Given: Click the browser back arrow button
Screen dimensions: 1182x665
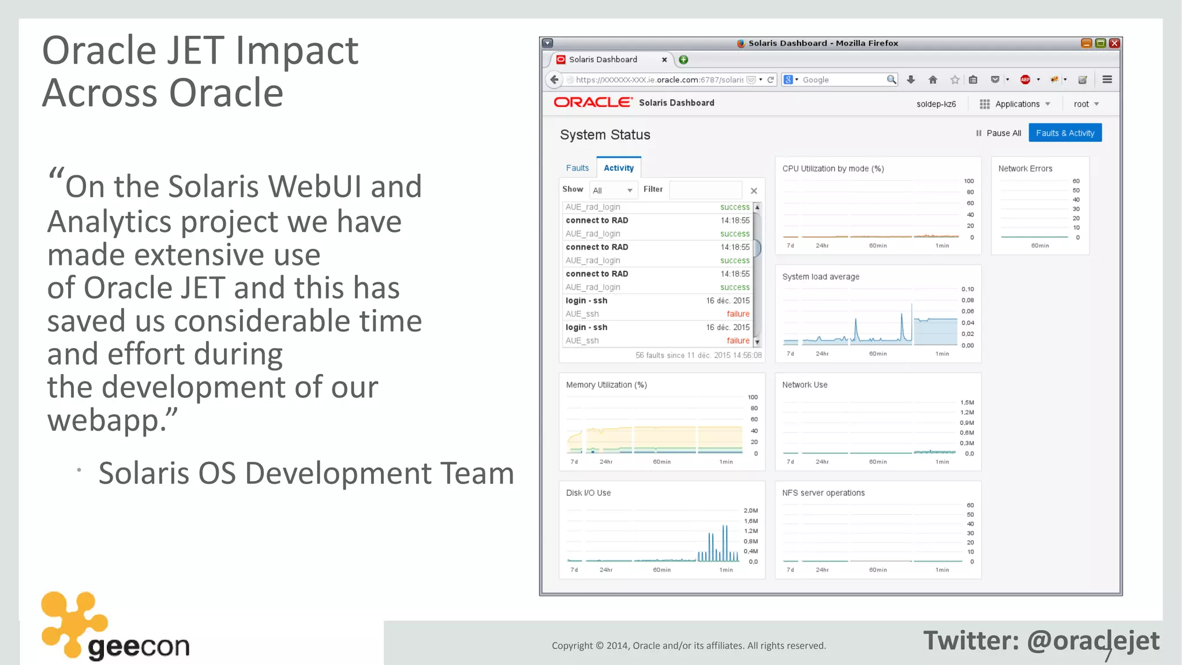Looking at the screenshot, I should (554, 80).
